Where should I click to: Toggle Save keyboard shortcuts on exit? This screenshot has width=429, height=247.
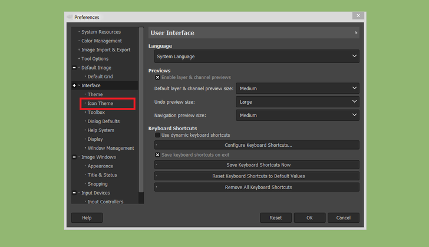pos(157,155)
